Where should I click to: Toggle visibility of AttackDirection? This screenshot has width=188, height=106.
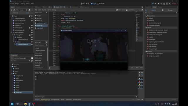(x=32, y=32)
